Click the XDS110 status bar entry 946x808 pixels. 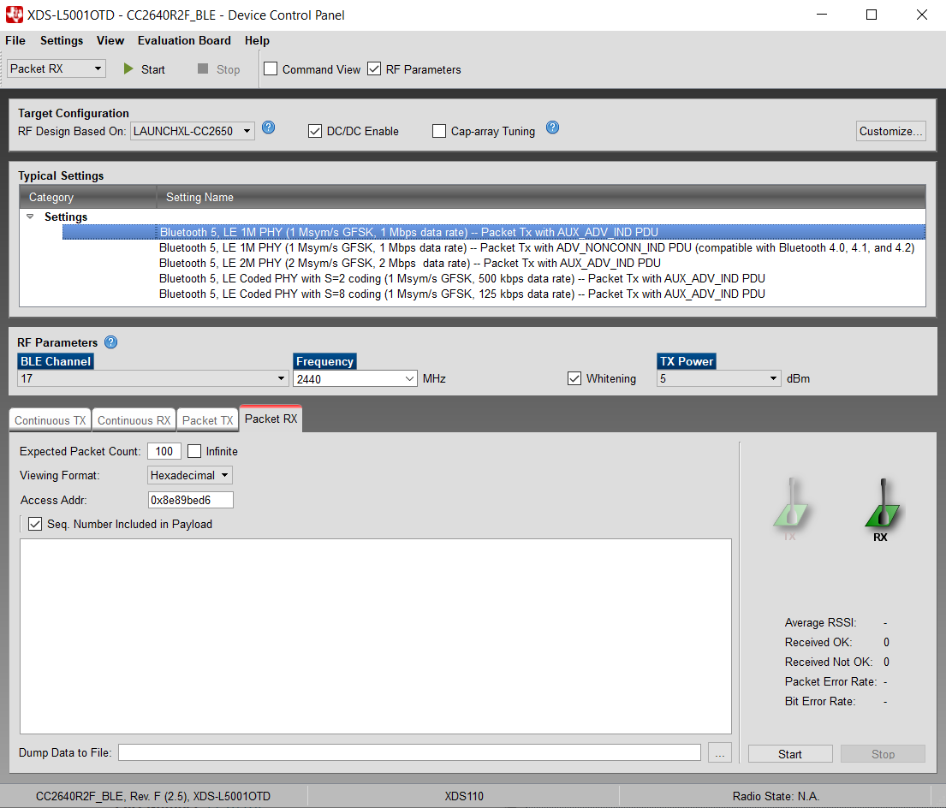464,796
